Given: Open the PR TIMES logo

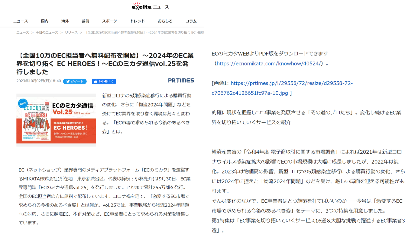Looking at the screenshot, I should (181, 80).
